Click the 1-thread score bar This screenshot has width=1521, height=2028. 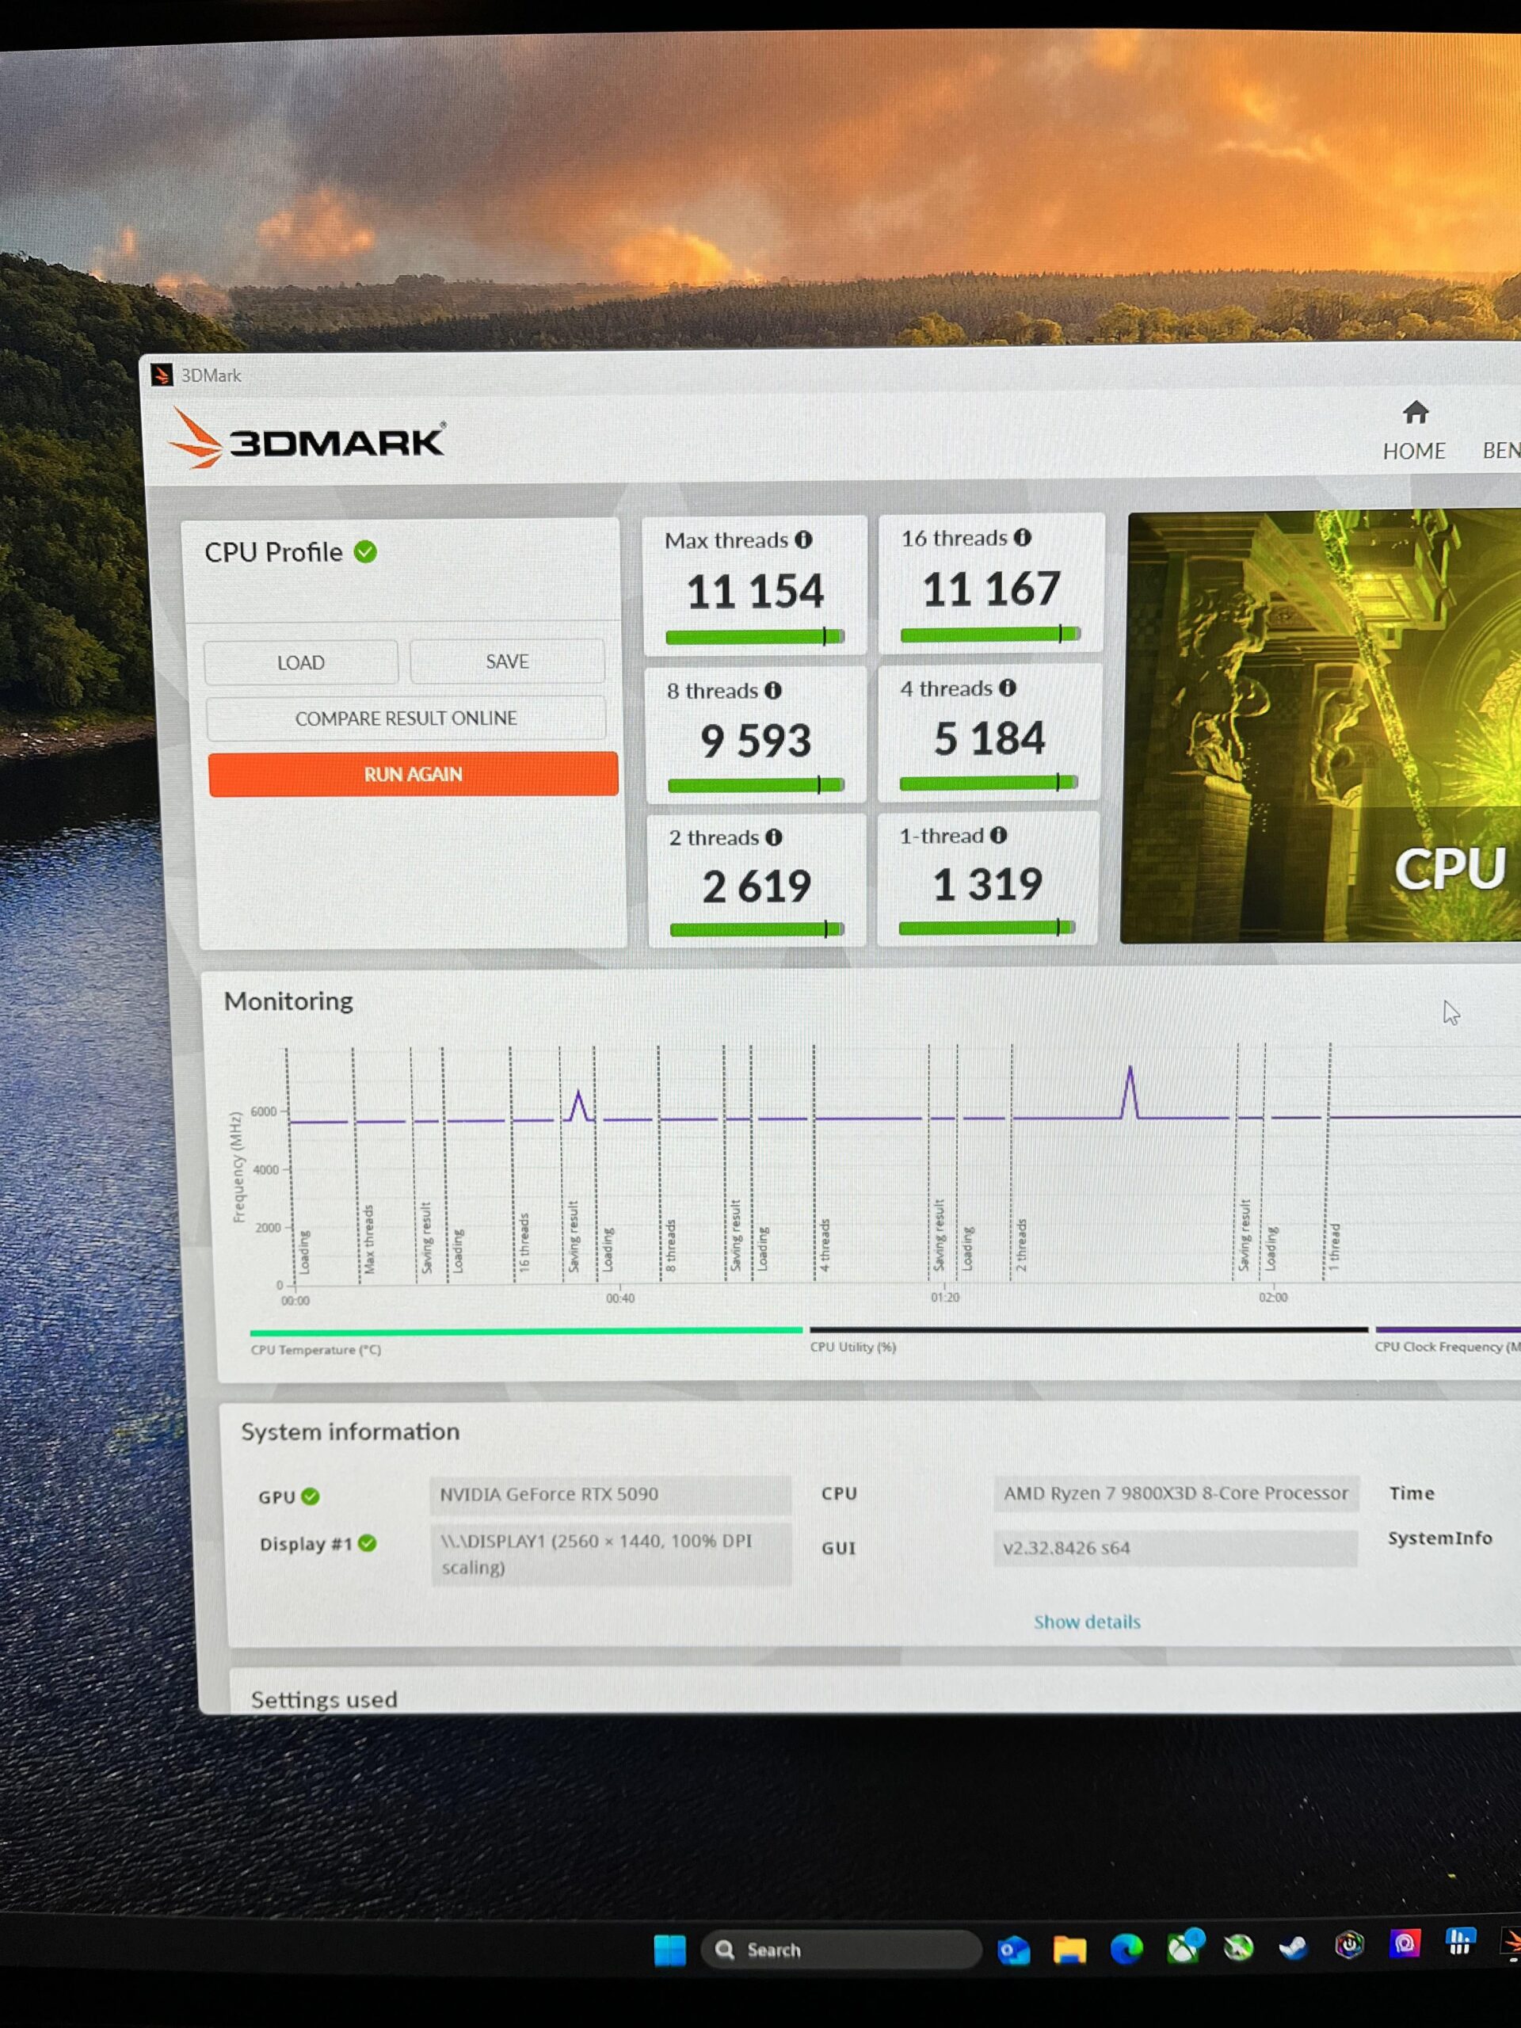tap(985, 928)
